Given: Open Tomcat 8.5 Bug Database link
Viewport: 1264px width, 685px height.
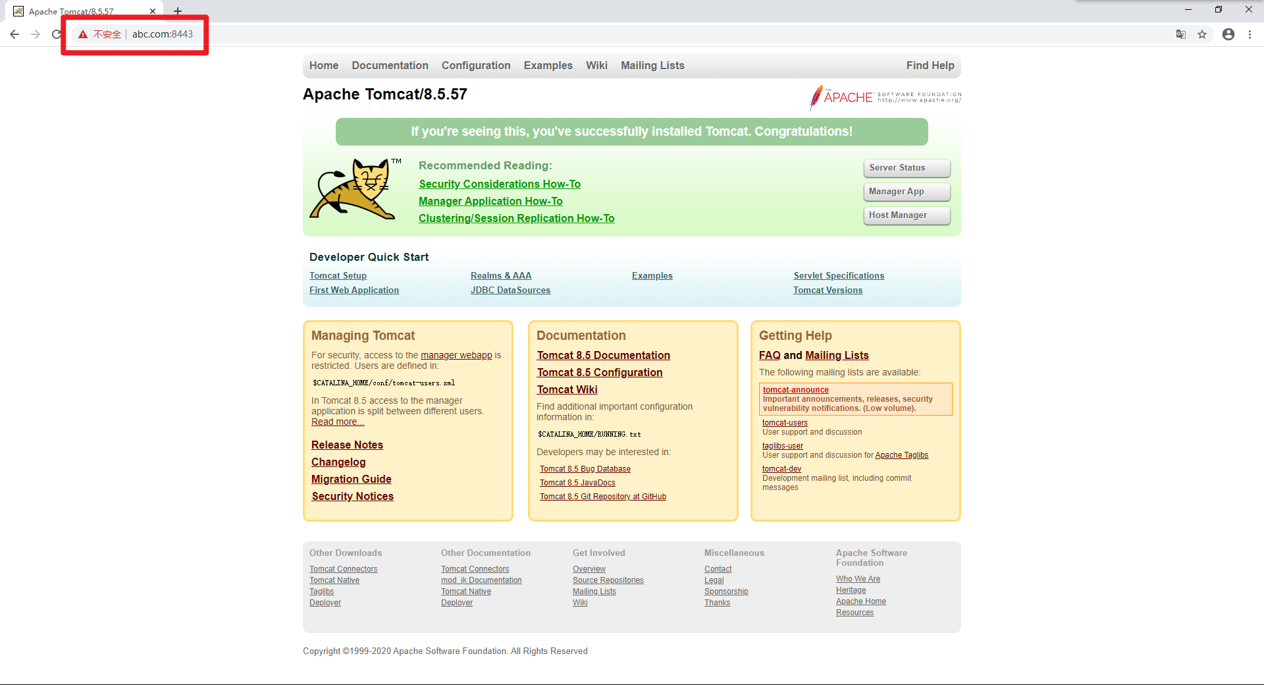Looking at the screenshot, I should (585, 469).
